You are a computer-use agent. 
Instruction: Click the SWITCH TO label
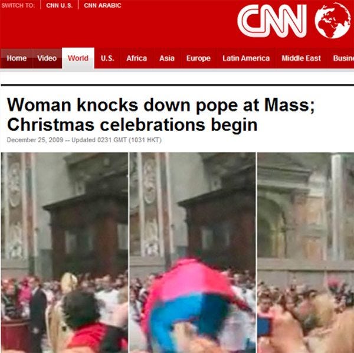click(18, 5)
